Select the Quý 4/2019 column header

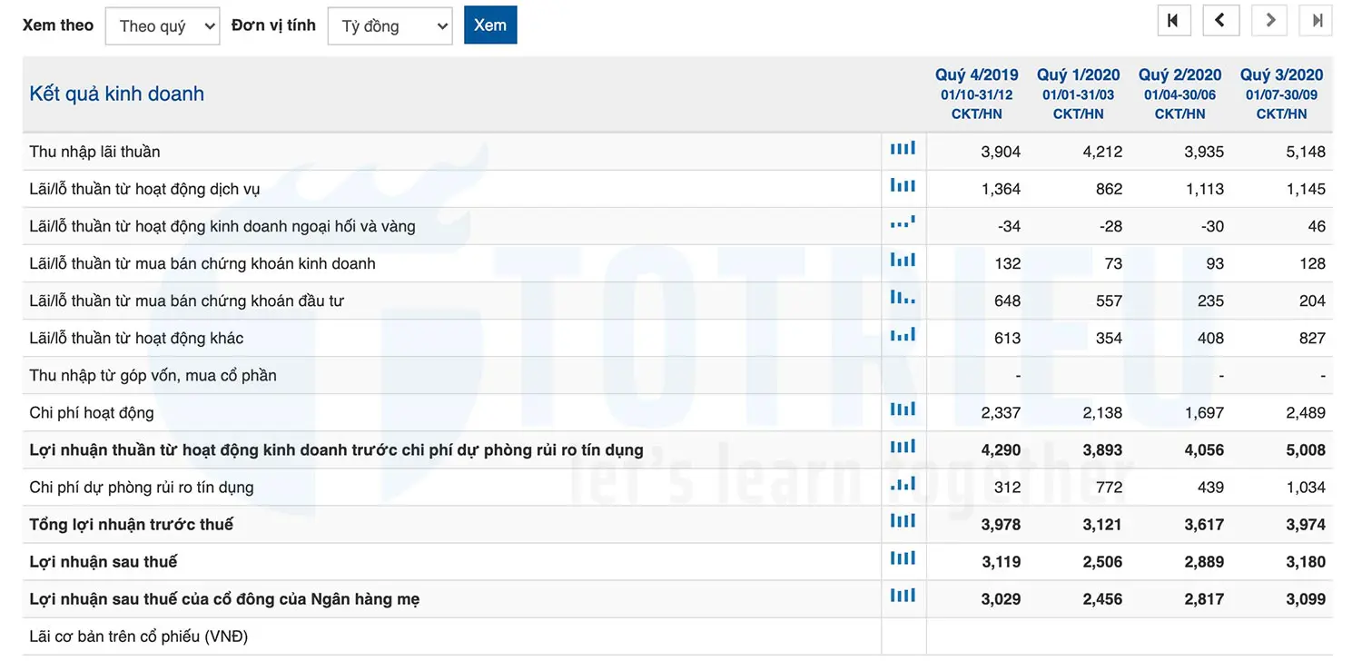976,75
